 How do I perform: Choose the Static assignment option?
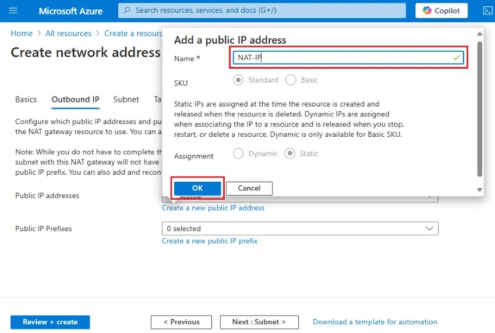[290, 153]
